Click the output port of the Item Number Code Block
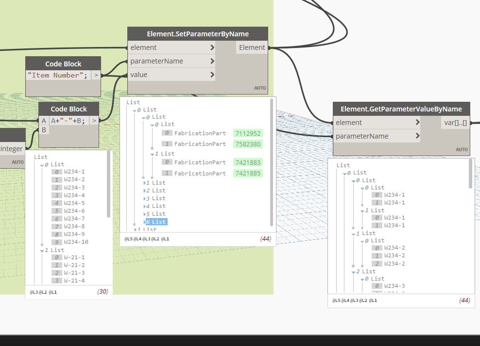480x346 pixels. 96,75
